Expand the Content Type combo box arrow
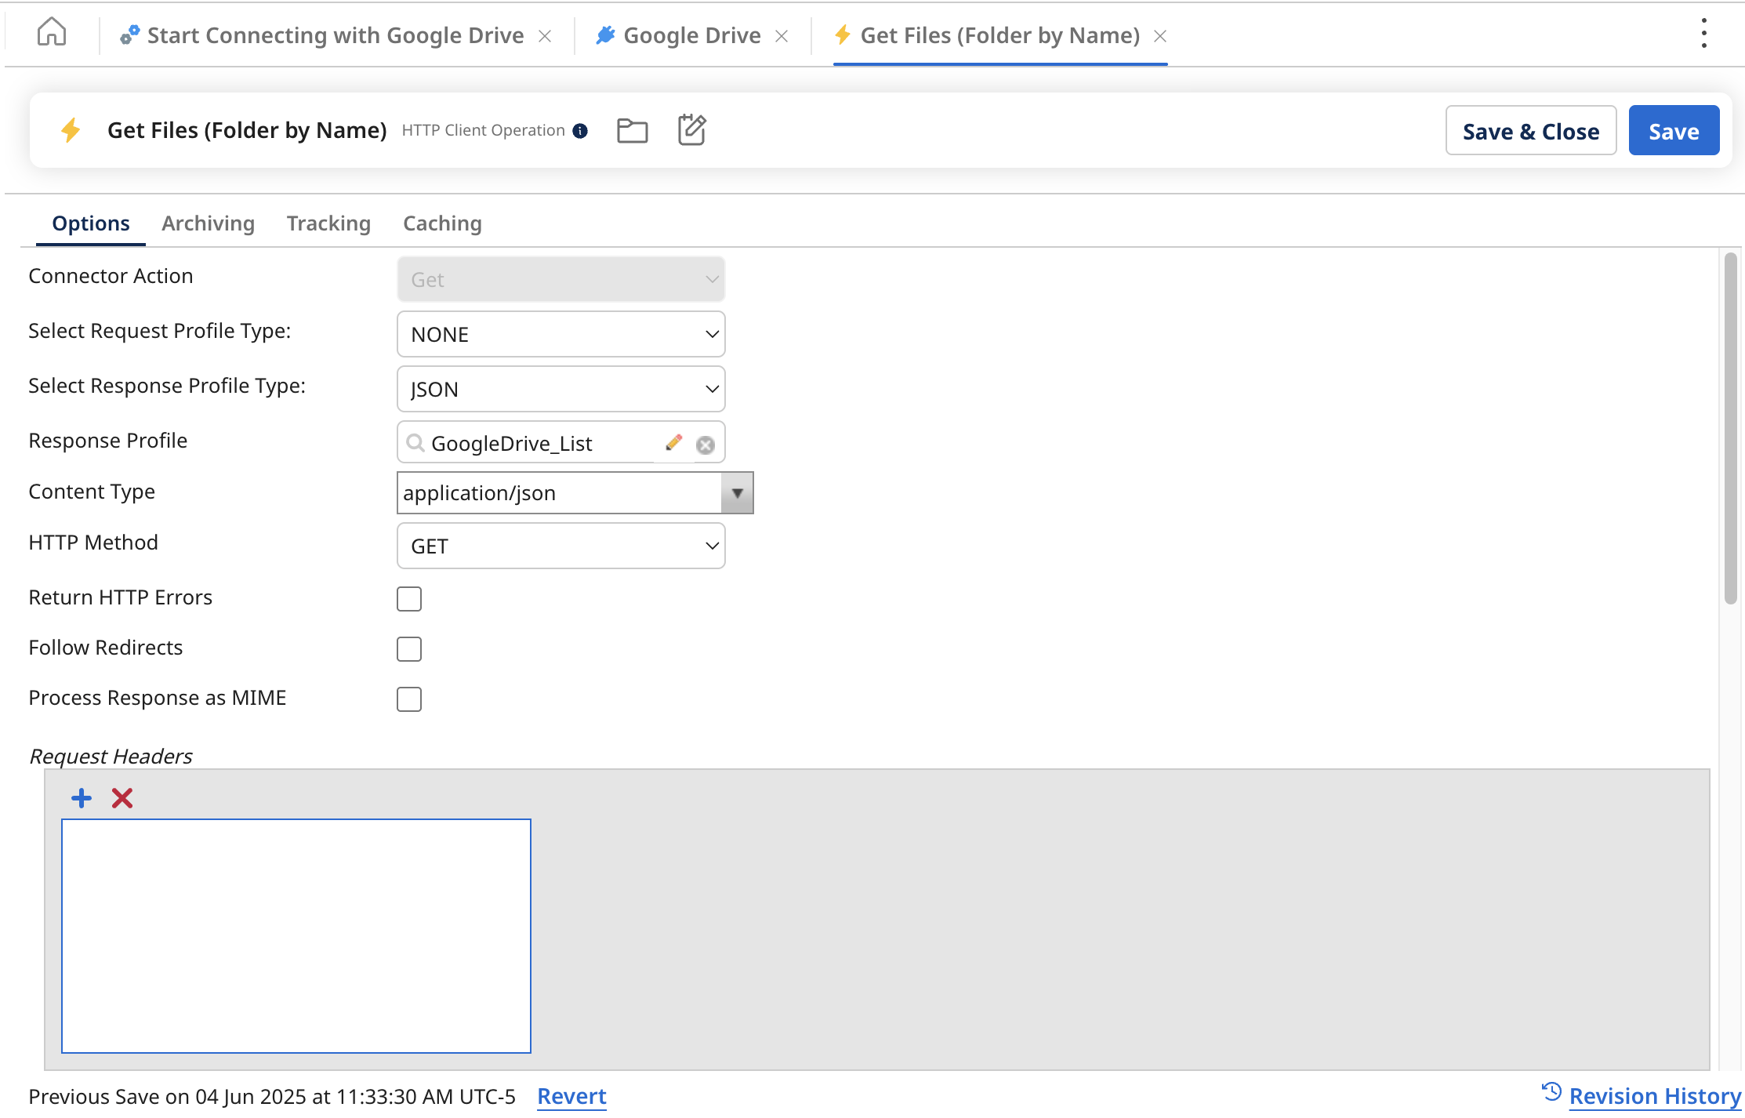Screen dimensions: 1745x1118 [x=737, y=493]
